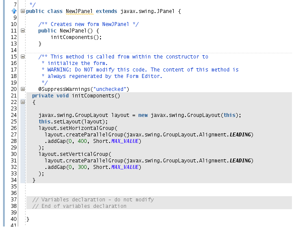
Task: Click the override arrow icon beside the class declaration
Action: coord(14,11)
